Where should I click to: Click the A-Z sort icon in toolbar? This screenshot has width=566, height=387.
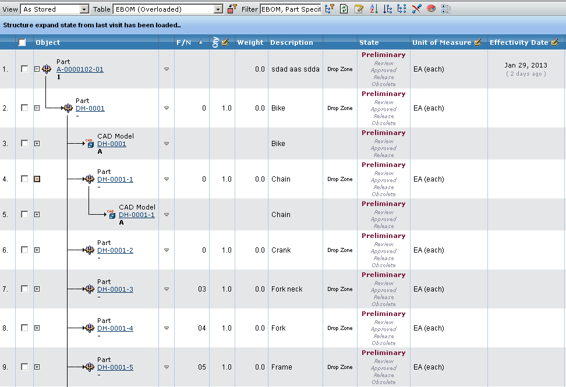click(x=374, y=9)
